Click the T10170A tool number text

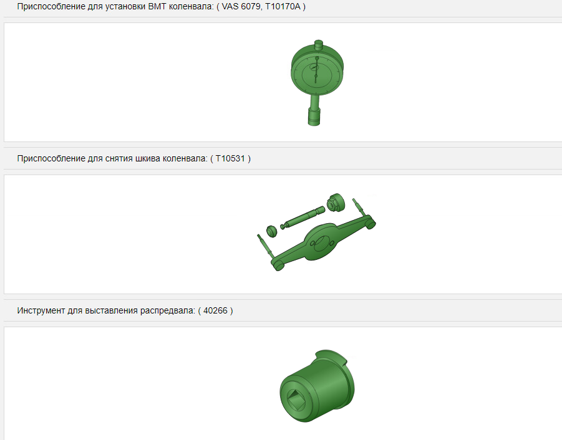click(283, 6)
